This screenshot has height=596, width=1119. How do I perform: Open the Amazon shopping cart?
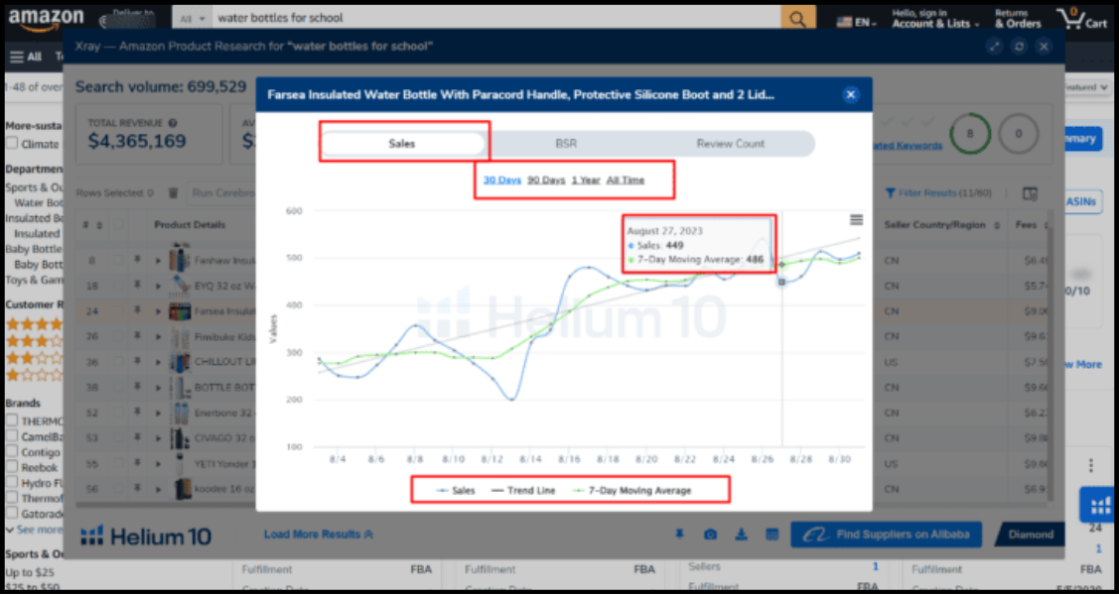tap(1082, 19)
